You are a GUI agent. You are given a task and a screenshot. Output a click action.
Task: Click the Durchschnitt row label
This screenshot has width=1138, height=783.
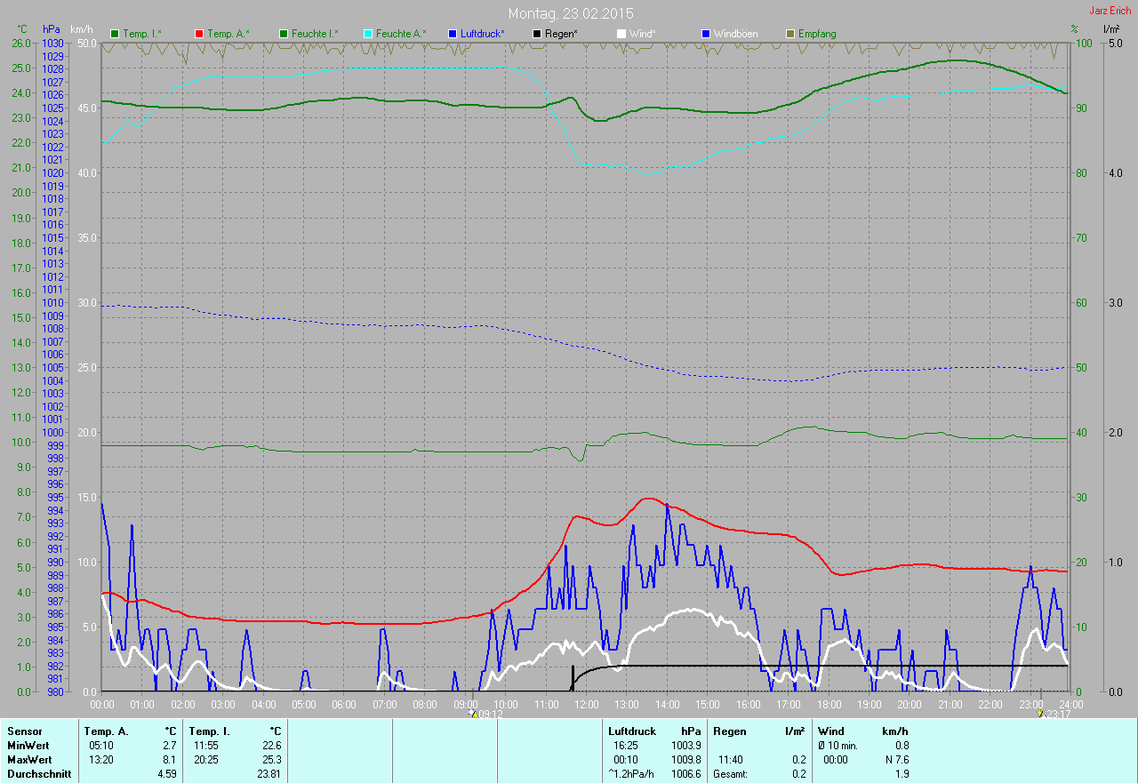(39, 774)
